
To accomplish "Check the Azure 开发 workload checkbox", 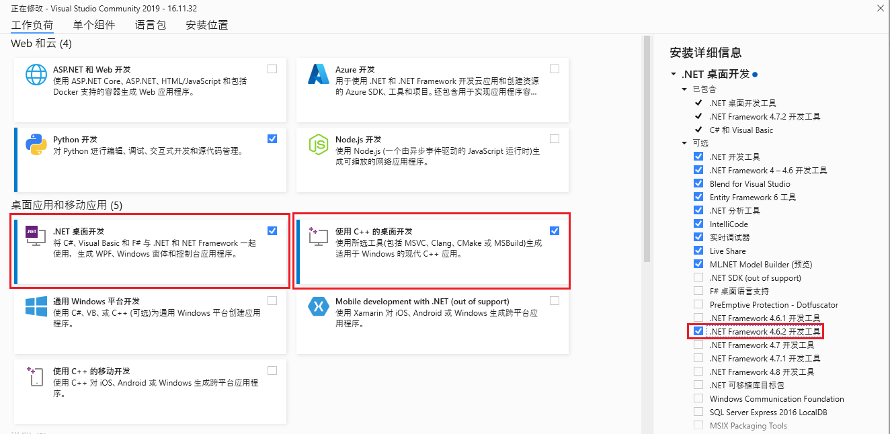I will point(555,69).
